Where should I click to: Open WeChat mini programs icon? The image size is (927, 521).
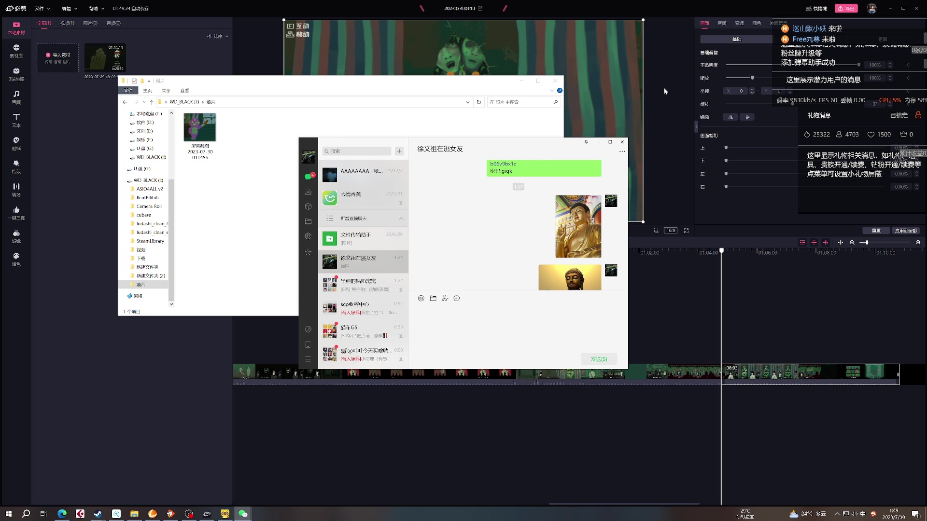308,329
